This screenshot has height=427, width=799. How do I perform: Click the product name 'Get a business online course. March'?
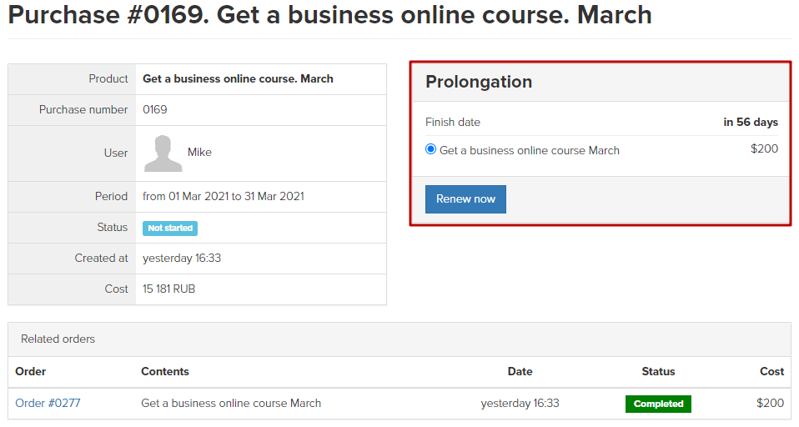click(238, 79)
